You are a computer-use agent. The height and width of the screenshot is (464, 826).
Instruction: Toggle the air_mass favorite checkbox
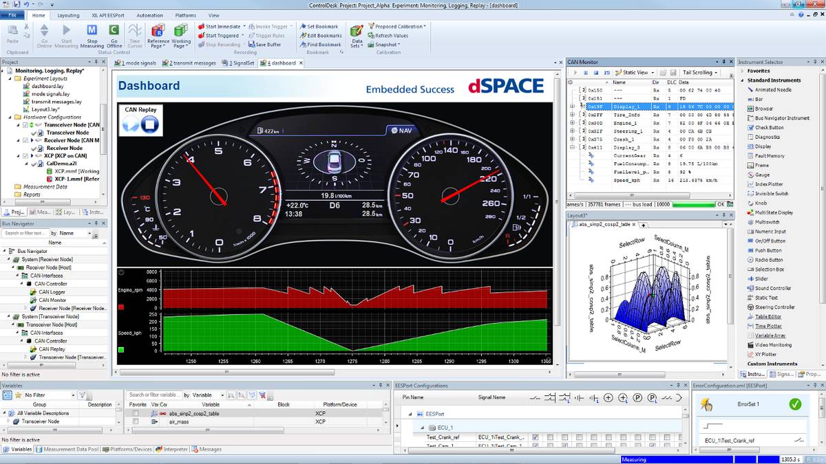pyautogui.click(x=136, y=422)
